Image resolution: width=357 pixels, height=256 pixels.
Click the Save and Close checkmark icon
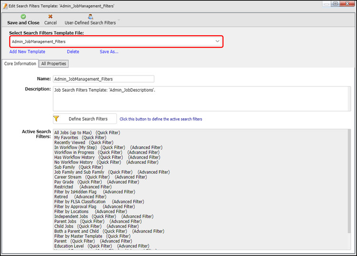pos(23,16)
